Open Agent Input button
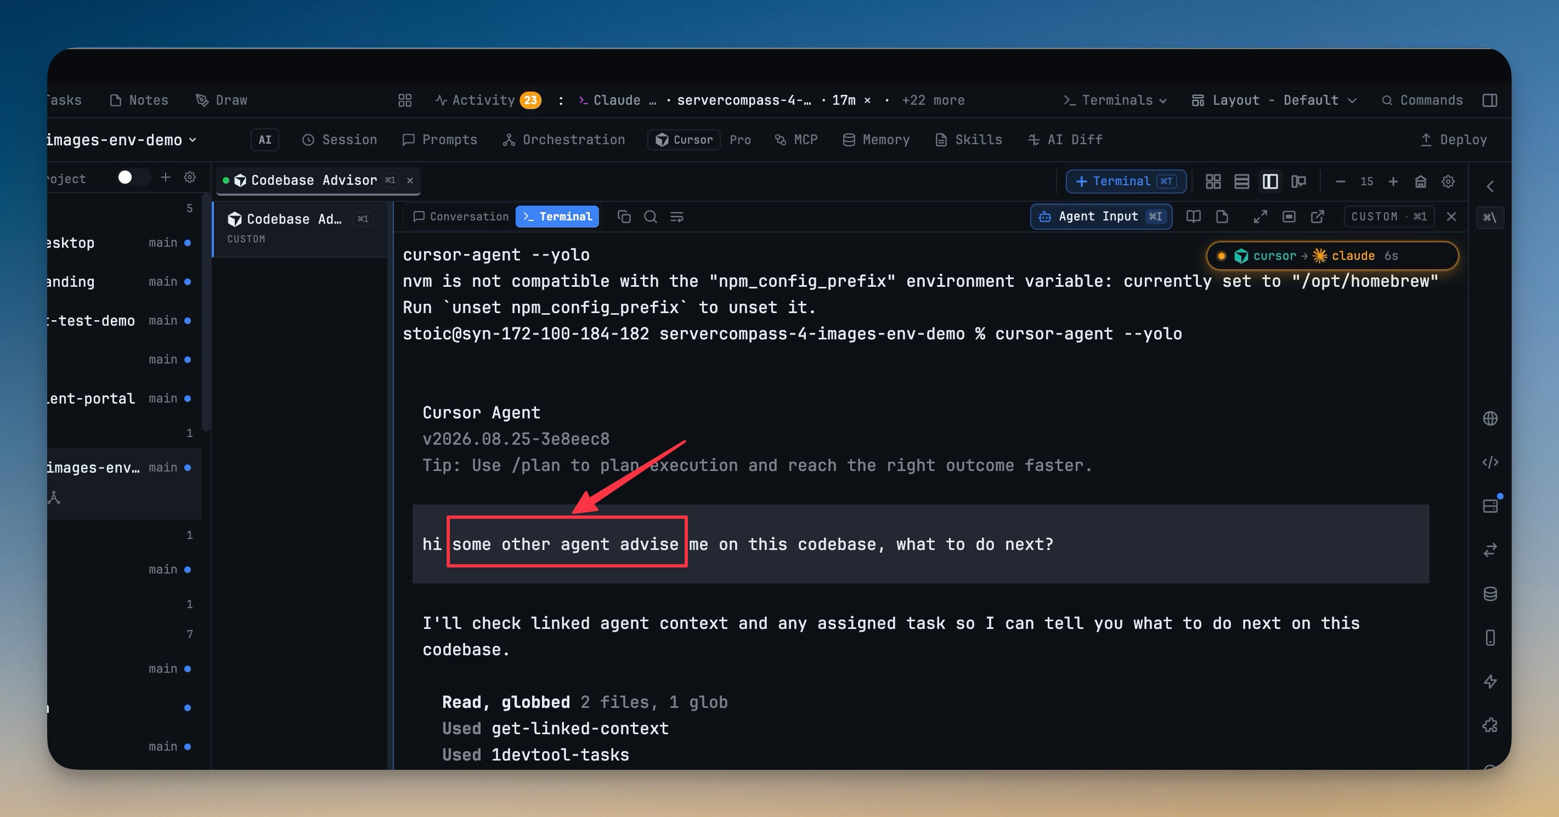This screenshot has width=1559, height=817. point(1101,217)
